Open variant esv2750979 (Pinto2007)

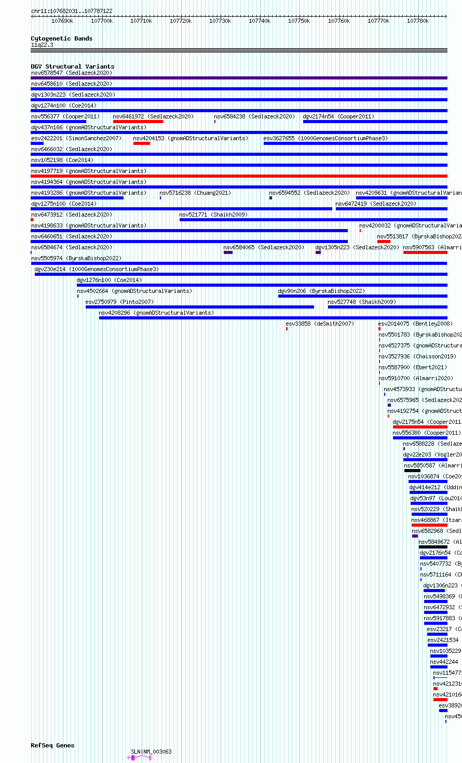(120, 302)
